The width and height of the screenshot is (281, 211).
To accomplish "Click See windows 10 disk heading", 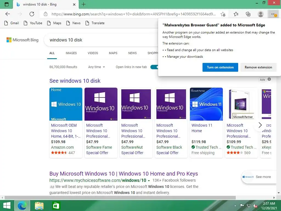I will pyautogui.click(x=75, y=81).
